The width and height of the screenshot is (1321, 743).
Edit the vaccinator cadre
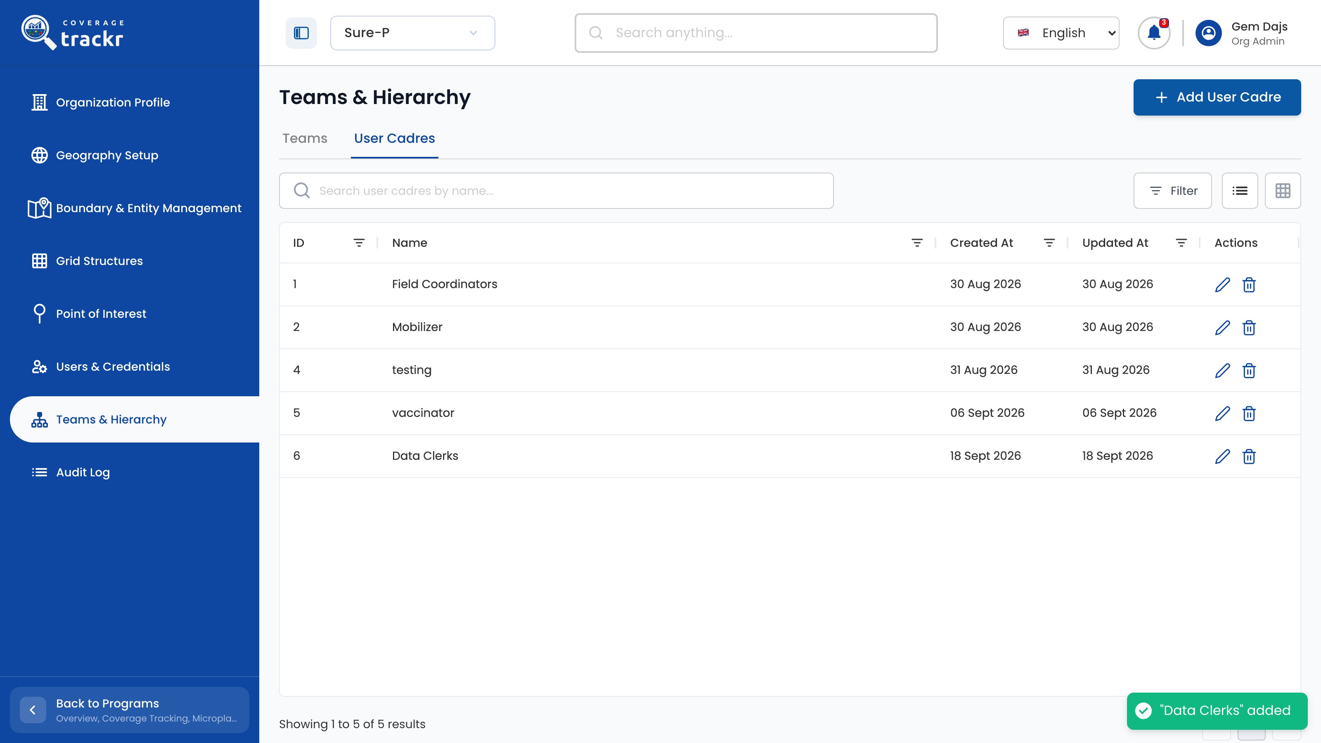tap(1222, 413)
